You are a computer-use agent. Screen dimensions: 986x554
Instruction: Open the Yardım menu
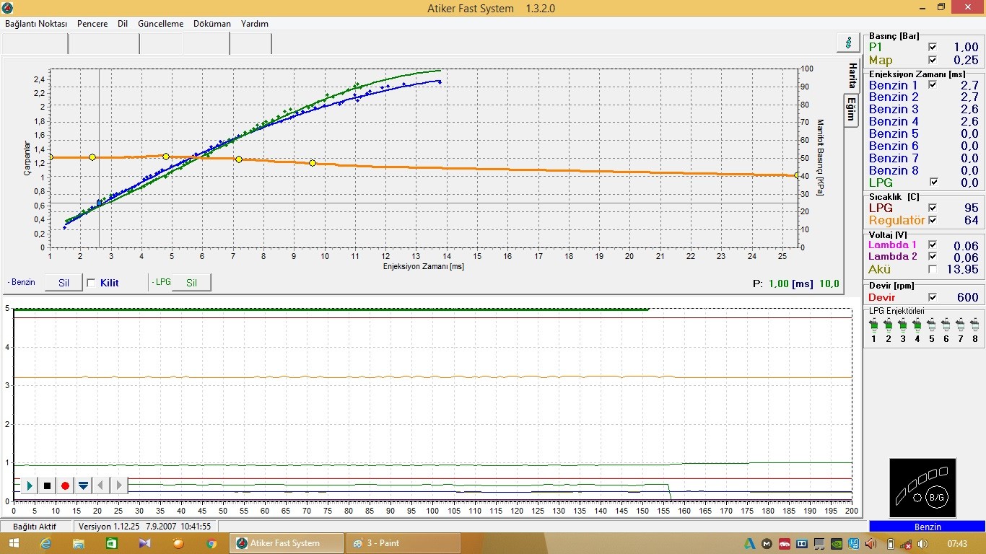255,24
